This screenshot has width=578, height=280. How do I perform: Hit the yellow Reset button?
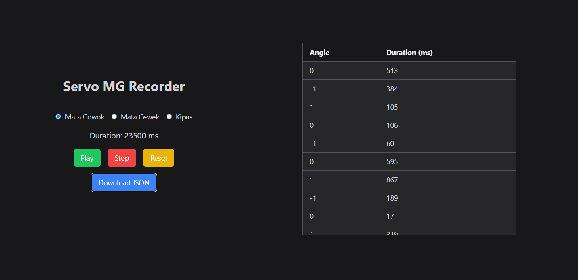pyautogui.click(x=158, y=158)
